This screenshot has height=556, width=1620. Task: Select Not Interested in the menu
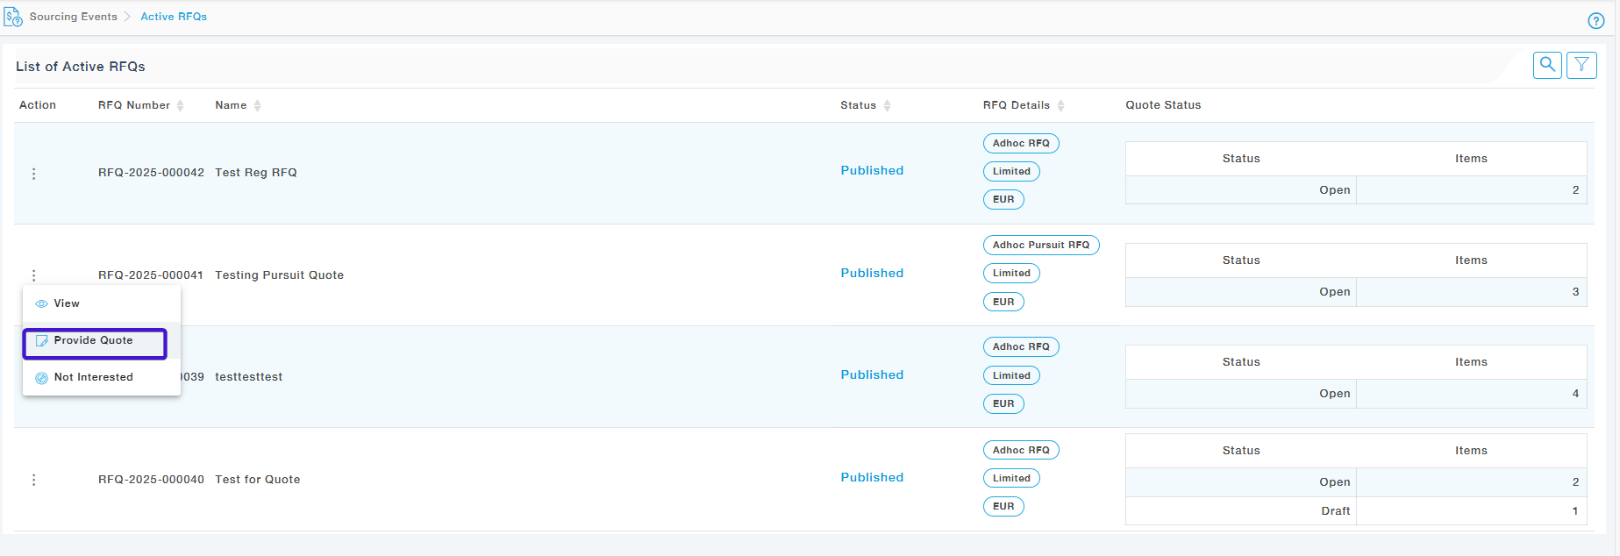pyautogui.click(x=93, y=377)
